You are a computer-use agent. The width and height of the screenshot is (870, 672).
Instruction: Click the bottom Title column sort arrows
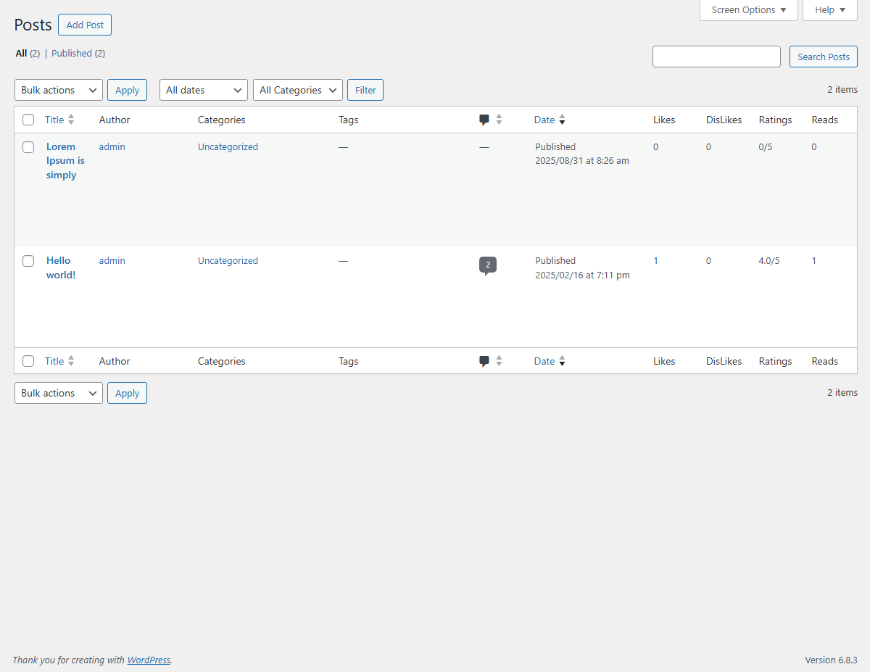pos(70,360)
